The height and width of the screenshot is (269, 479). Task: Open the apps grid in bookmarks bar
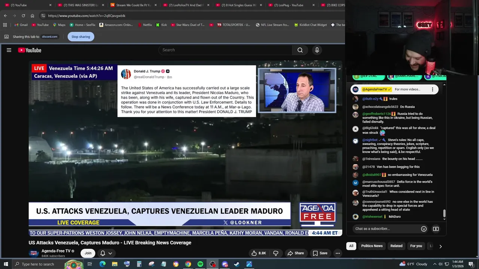(5, 25)
